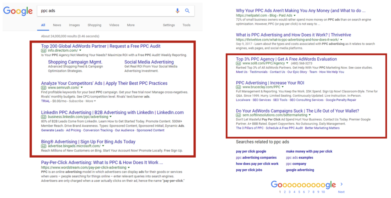Expand More dropdown under SEMrush ad
391x198 pixels.
[91, 101]
